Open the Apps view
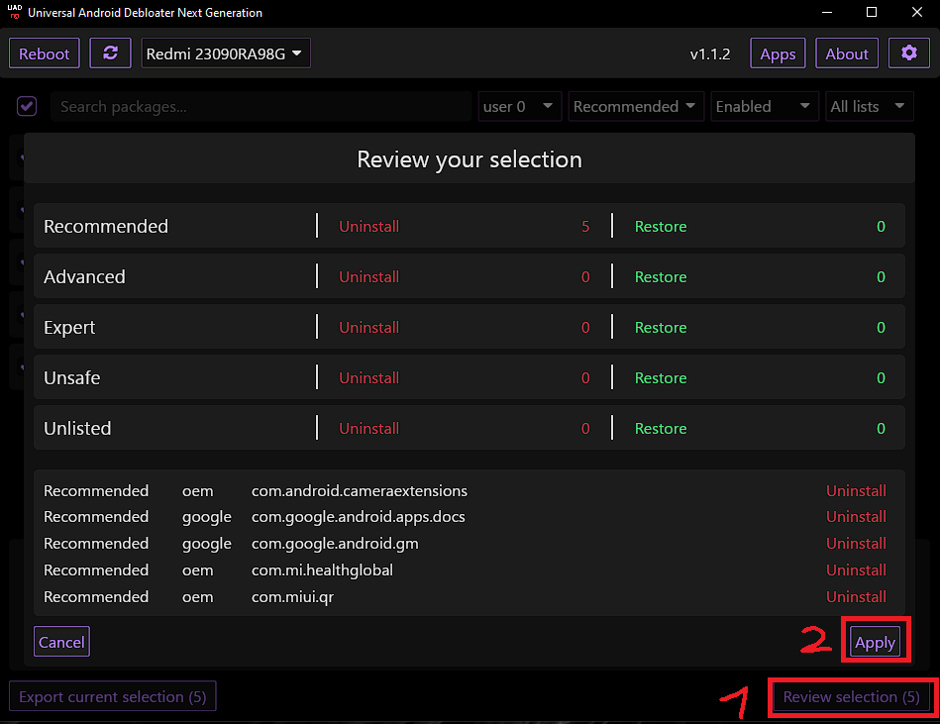Screen dimensions: 940x724 [x=778, y=53]
